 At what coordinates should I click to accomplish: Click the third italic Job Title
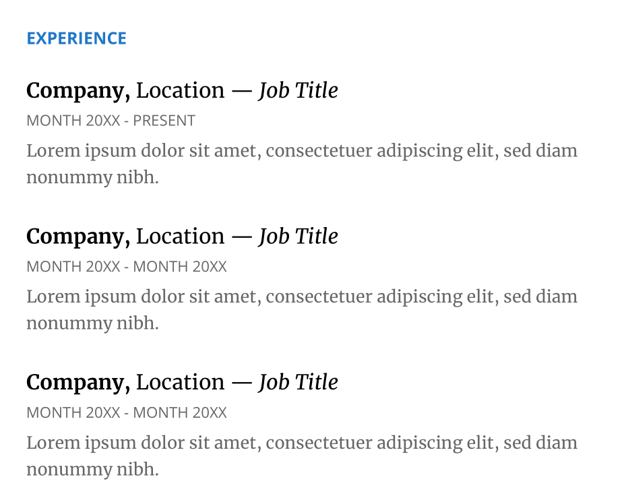pyautogui.click(x=299, y=383)
